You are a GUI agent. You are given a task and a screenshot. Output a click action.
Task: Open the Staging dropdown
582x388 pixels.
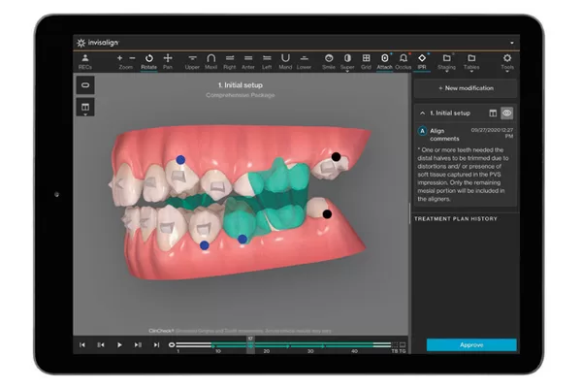pos(446,62)
